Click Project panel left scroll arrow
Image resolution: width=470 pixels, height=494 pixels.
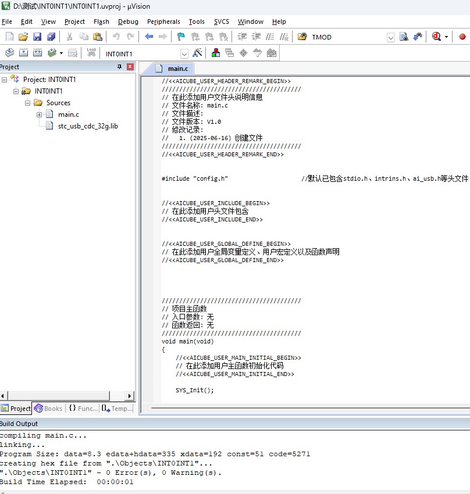pyautogui.click(x=3, y=396)
